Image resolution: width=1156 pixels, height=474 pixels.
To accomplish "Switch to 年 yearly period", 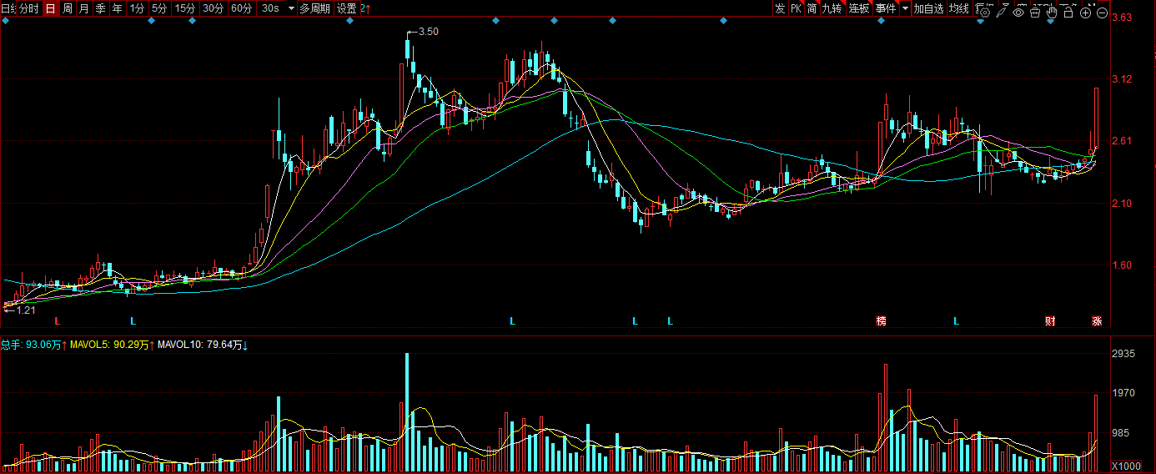I will 118,8.
